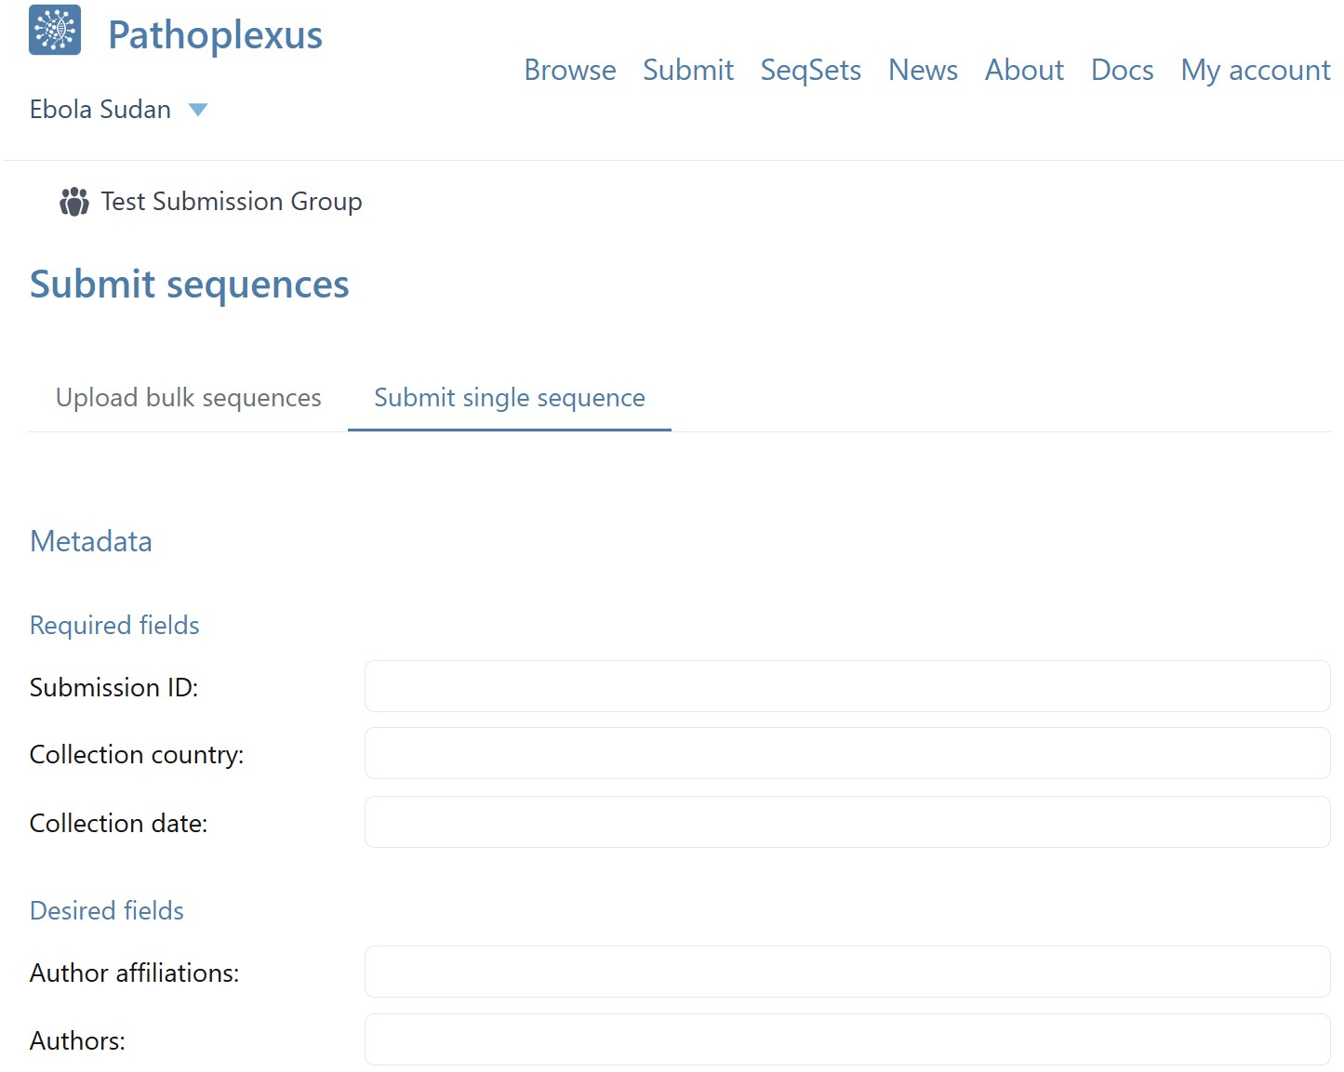Click the group people icon

(74, 202)
